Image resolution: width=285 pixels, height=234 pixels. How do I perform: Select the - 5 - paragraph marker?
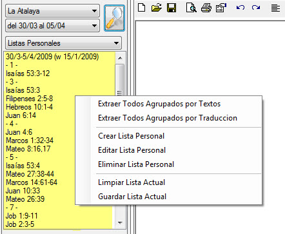pos(12,157)
